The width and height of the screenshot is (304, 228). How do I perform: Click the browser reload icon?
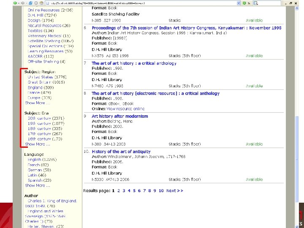point(30,3)
